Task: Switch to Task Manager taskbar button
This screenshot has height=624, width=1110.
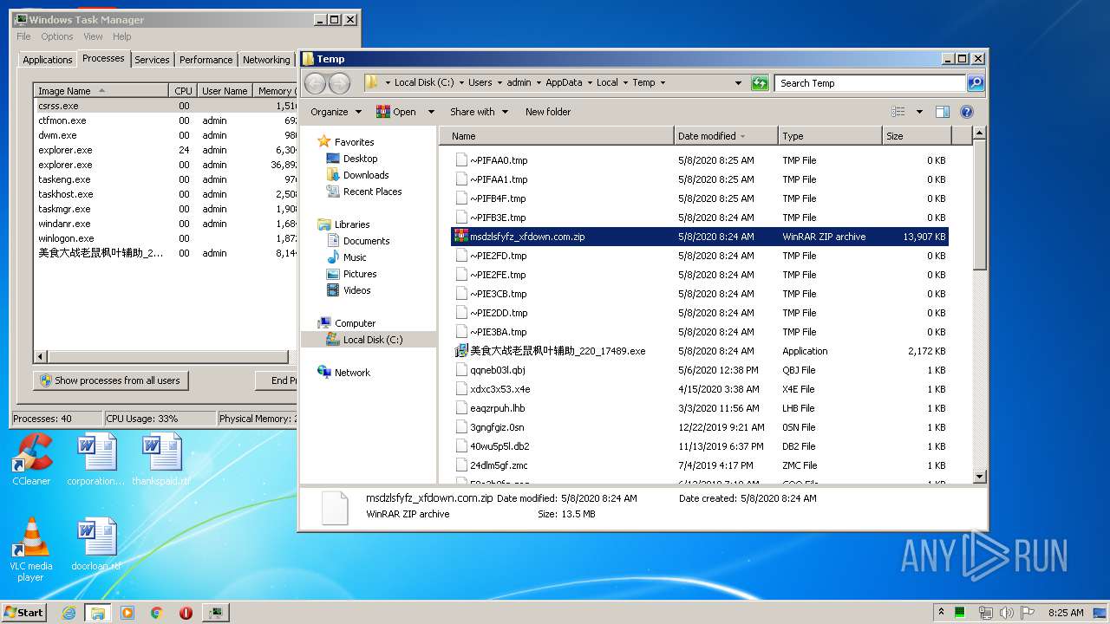Action: [x=215, y=613]
